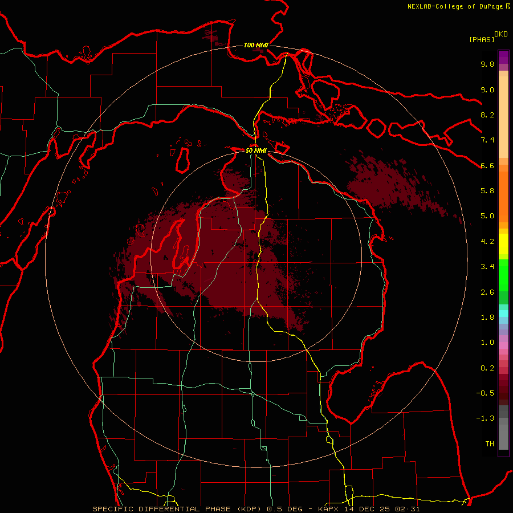
Task: Click the 3.4 legend value
Action: [x=487, y=267]
